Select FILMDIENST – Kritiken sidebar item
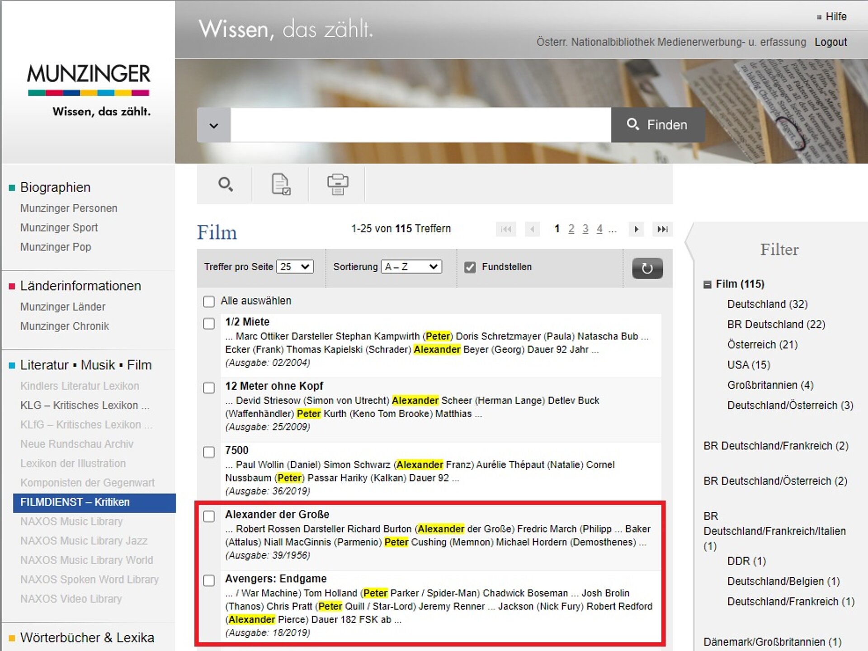The width and height of the screenshot is (868, 651). pyautogui.click(x=94, y=503)
